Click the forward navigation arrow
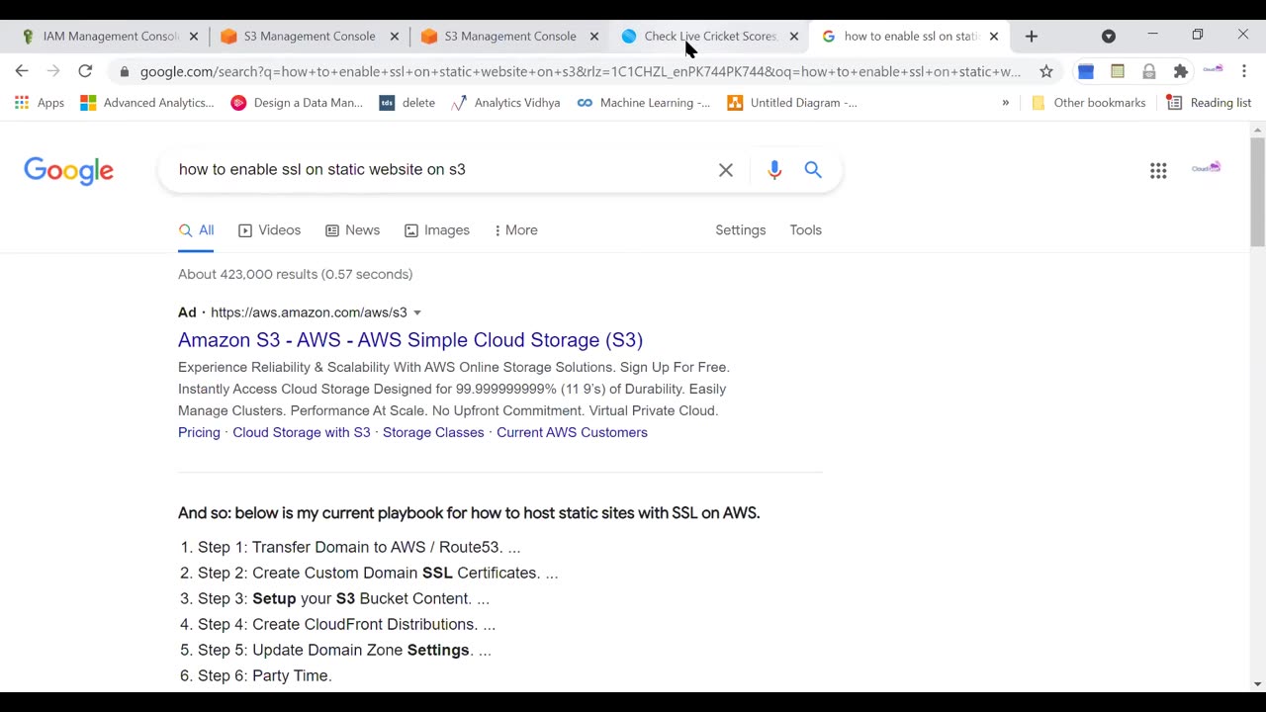Viewport: 1266px width, 712px height. 53,71
